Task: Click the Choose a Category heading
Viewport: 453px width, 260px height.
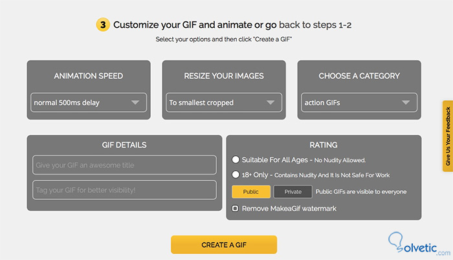Action: pos(359,76)
